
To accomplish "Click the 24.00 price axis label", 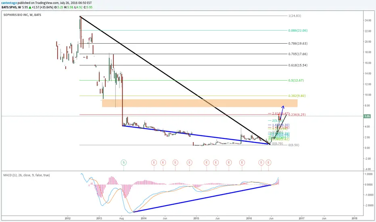I will point(368,21).
